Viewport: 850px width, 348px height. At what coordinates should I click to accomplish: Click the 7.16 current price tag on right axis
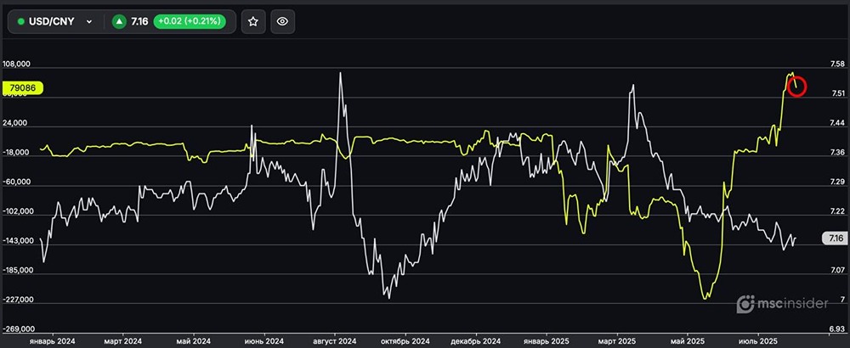835,239
